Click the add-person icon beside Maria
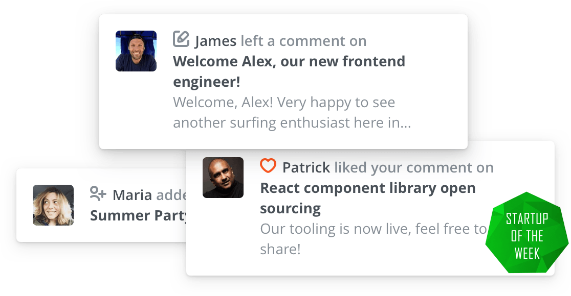 pyautogui.click(x=98, y=193)
